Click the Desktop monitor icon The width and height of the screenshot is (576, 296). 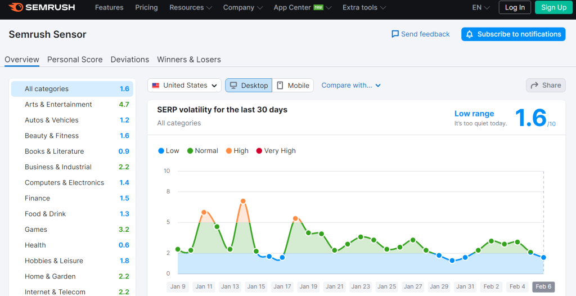(233, 86)
